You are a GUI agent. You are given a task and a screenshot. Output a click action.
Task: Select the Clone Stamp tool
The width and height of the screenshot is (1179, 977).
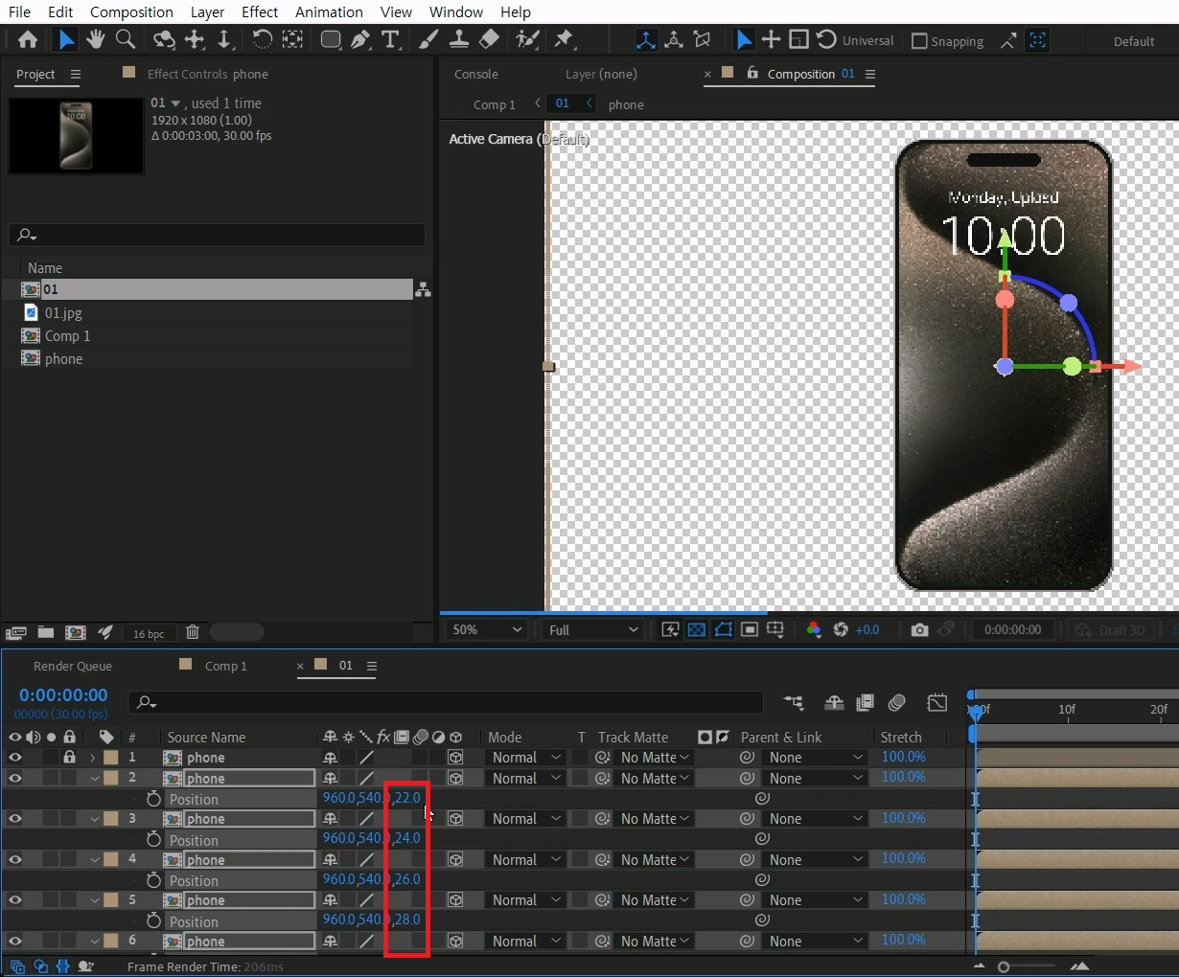pyautogui.click(x=459, y=40)
